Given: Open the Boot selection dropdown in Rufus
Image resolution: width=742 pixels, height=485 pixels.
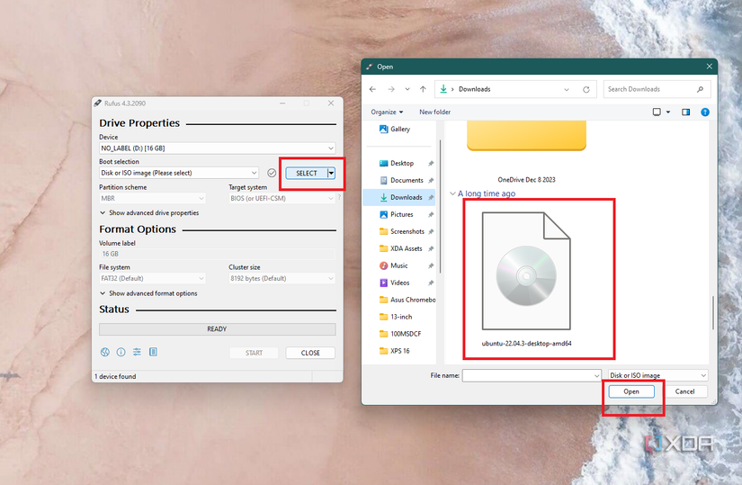Looking at the screenshot, I should pos(179,173).
